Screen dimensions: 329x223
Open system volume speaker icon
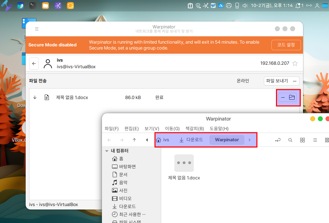(245, 6)
